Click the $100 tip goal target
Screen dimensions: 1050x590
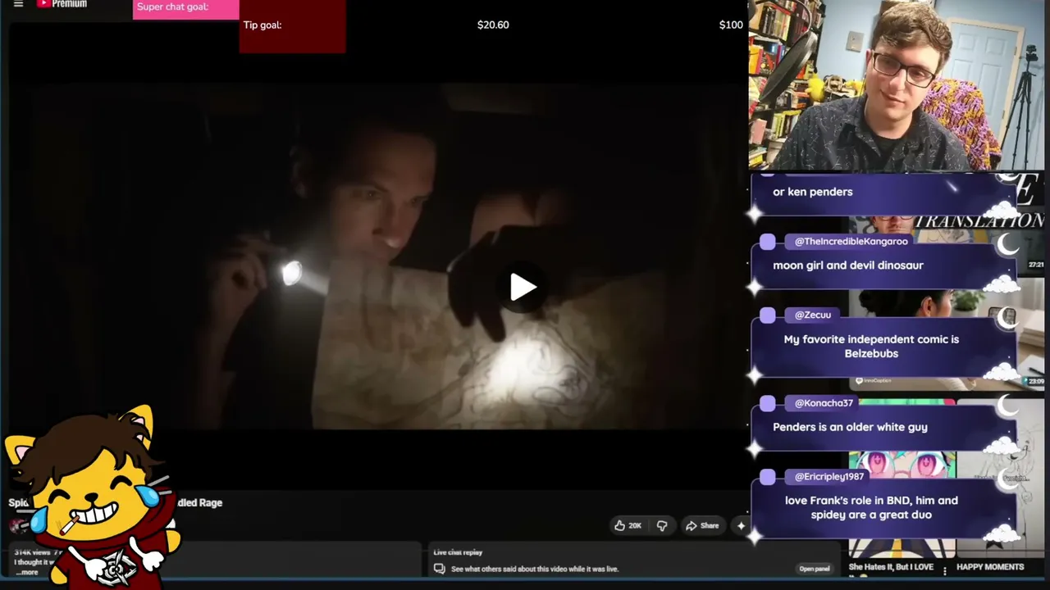731,25
